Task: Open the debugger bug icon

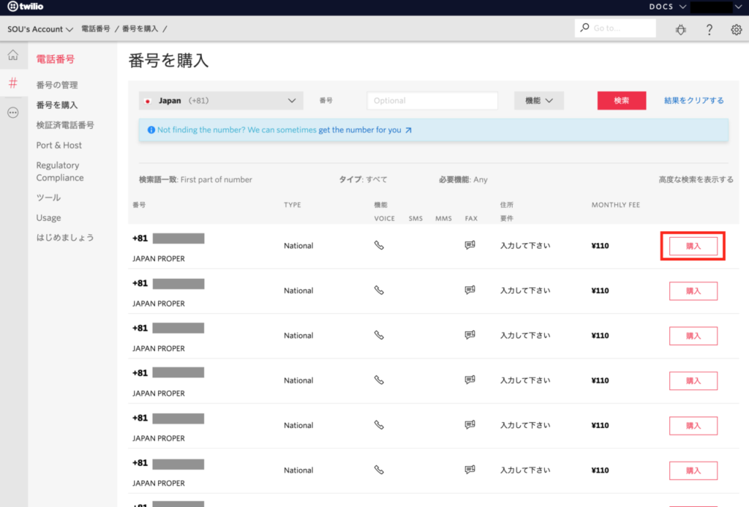Action: [681, 29]
